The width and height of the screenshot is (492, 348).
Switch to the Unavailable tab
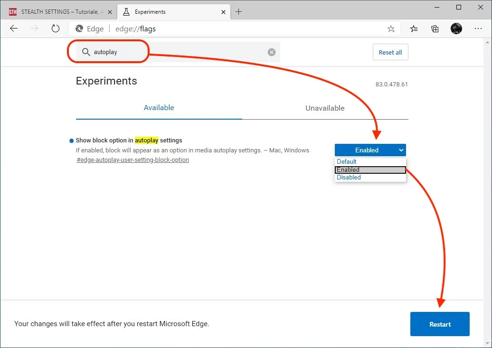pyautogui.click(x=325, y=108)
